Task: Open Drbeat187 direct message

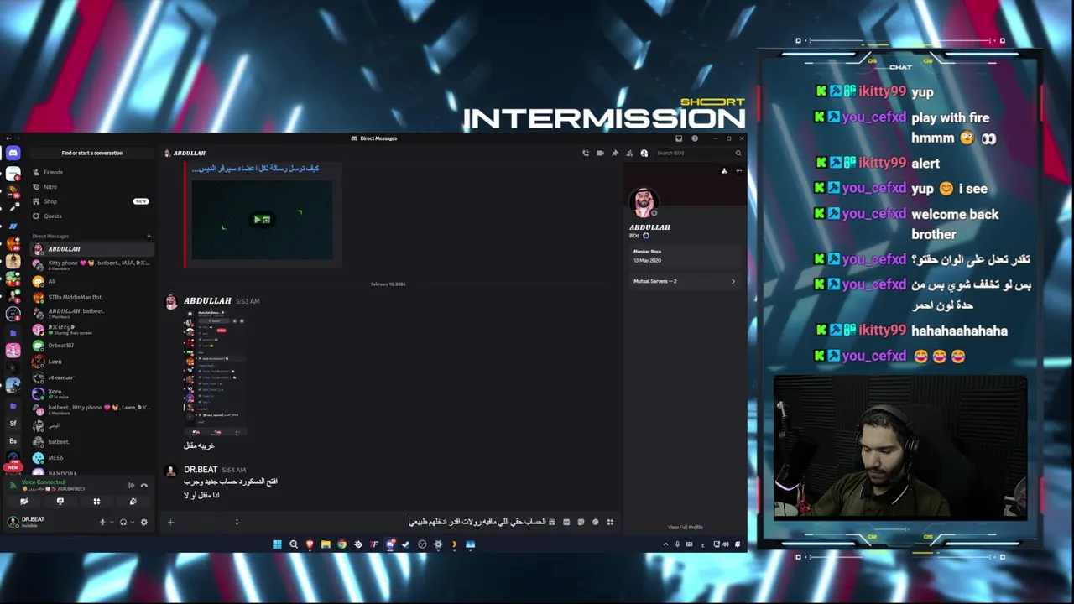Action: pos(91,346)
